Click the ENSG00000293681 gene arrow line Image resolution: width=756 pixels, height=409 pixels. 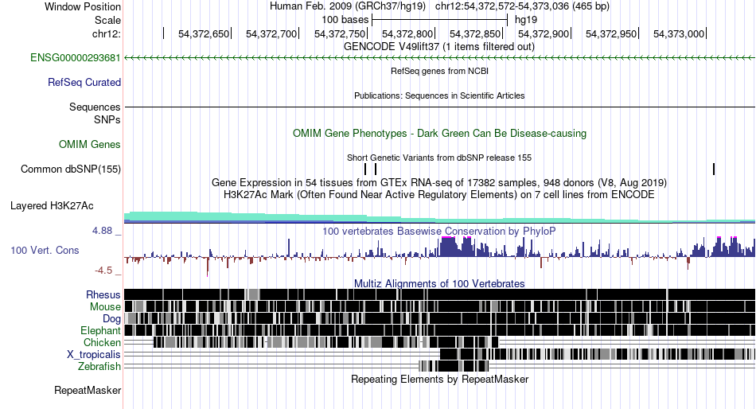[x=439, y=58]
